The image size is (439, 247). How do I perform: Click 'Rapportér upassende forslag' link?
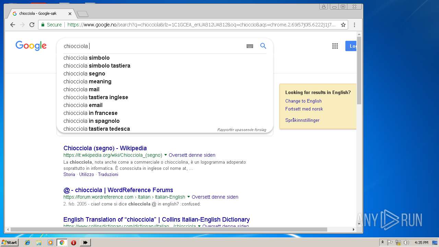coord(242,130)
